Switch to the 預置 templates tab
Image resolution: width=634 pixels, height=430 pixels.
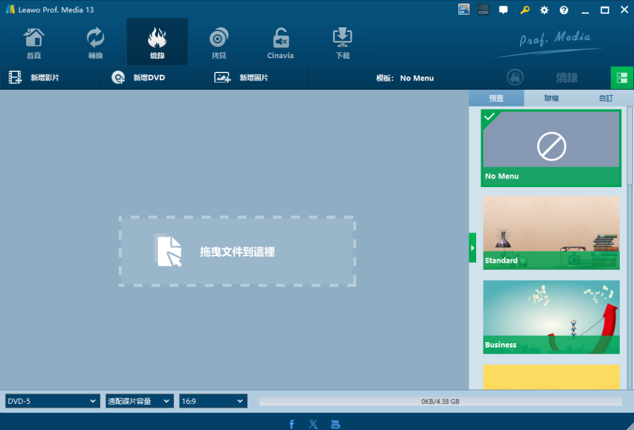coord(496,99)
